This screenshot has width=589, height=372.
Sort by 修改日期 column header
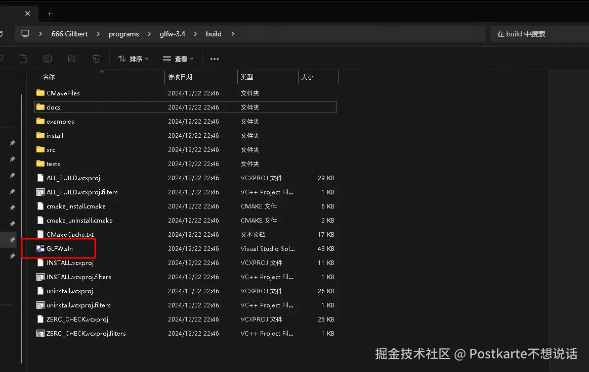(201, 77)
